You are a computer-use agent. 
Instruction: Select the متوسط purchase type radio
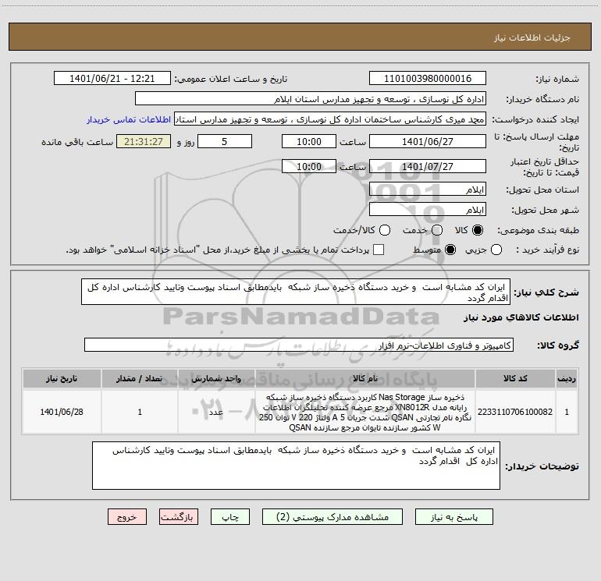coord(450,250)
